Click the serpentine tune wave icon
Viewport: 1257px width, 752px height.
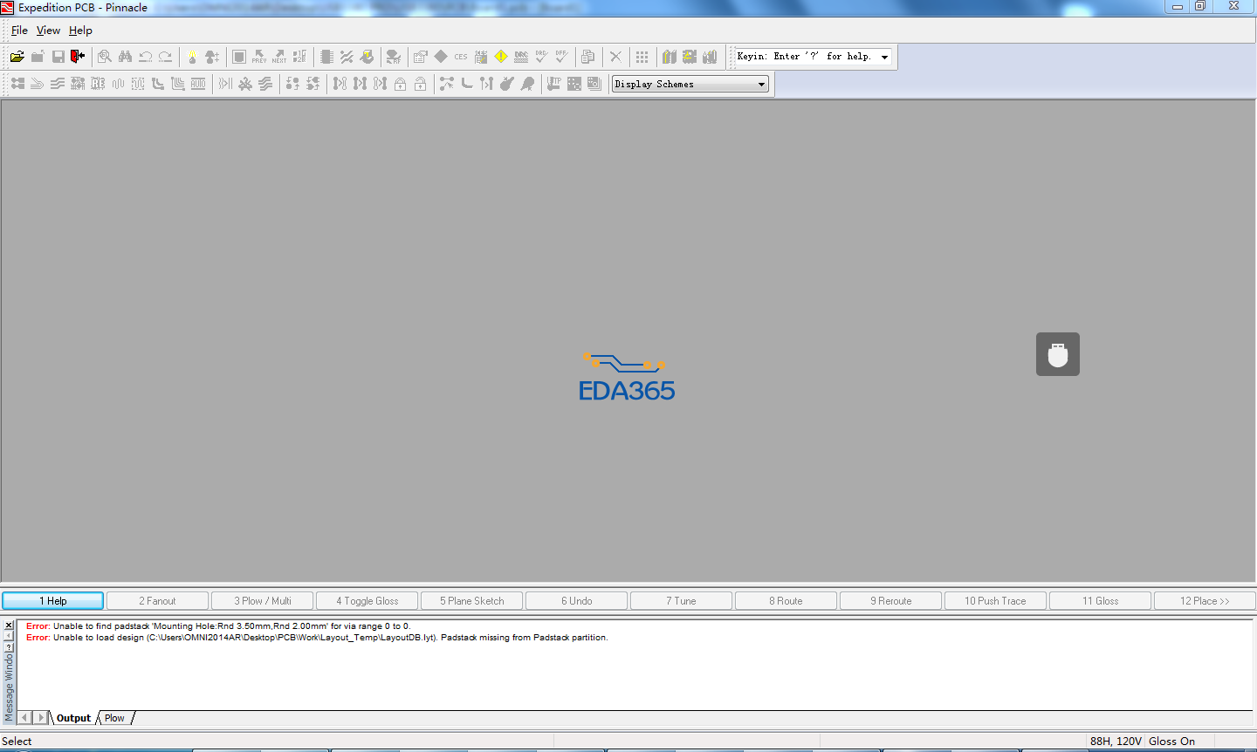tap(118, 84)
